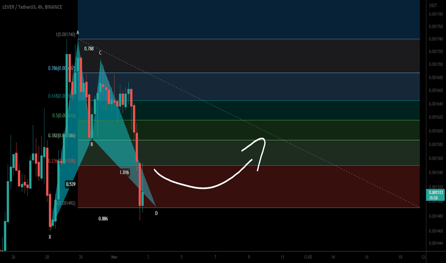Click the Fibonacci 0.382(0.001586) level label
The image size is (446, 263).
pyautogui.click(x=62, y=136)
